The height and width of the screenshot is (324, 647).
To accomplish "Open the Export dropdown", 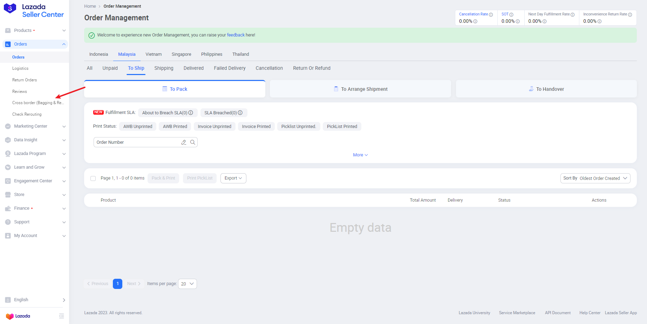I will pyautogui.click(x=233, y=178).
